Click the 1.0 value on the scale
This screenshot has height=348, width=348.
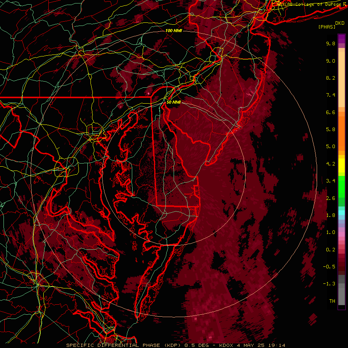[331, 232]
